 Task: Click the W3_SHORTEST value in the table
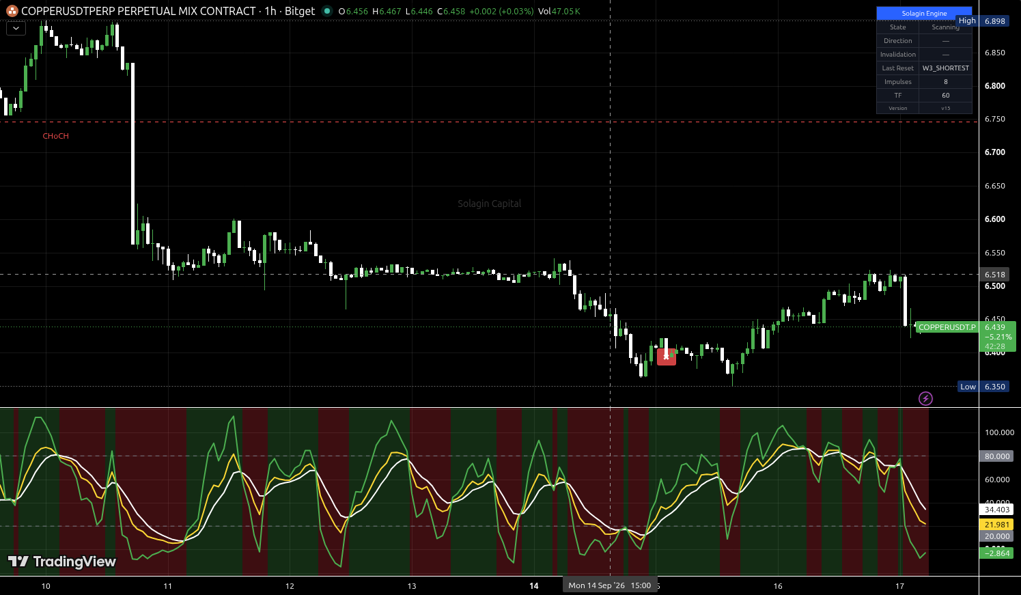pyautogui.click(x=945, y=68)
